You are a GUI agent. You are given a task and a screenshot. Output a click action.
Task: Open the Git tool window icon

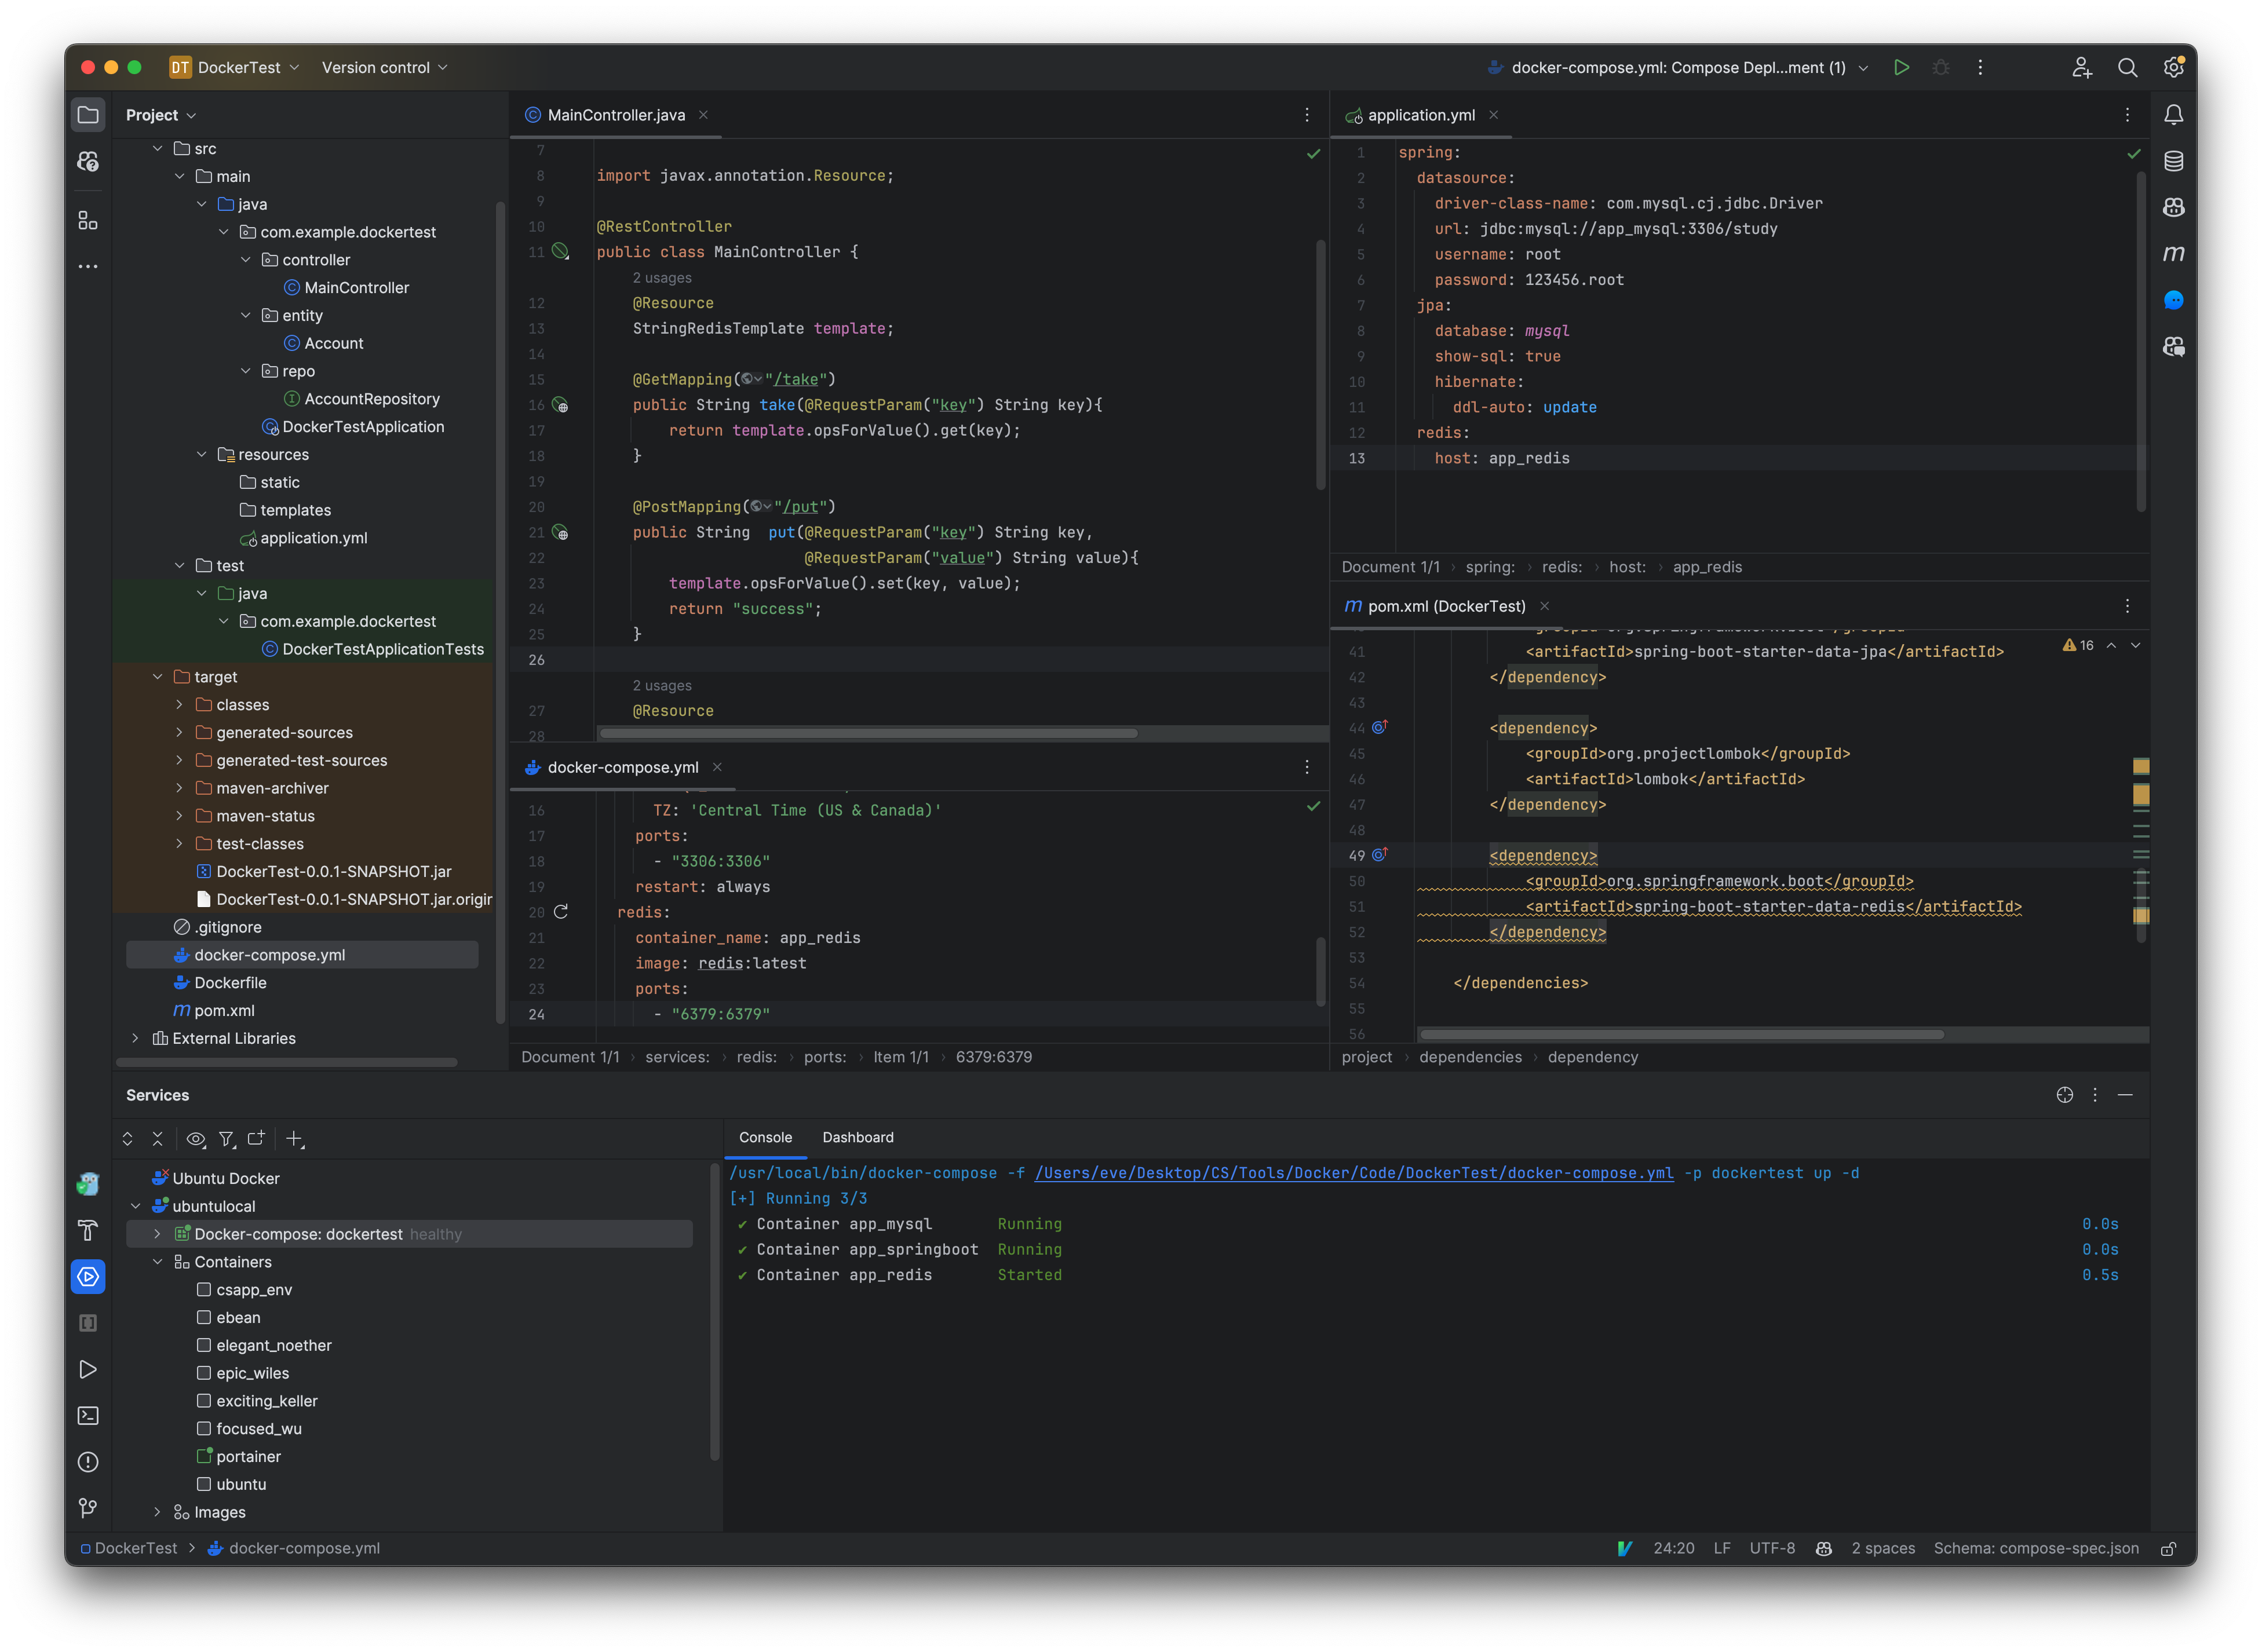point(88,1508)
